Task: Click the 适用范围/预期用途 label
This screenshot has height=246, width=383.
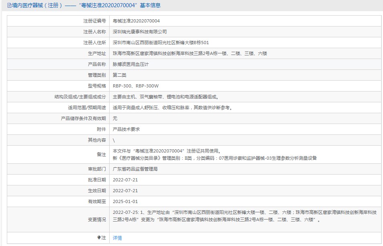Action: coord(87,108)
